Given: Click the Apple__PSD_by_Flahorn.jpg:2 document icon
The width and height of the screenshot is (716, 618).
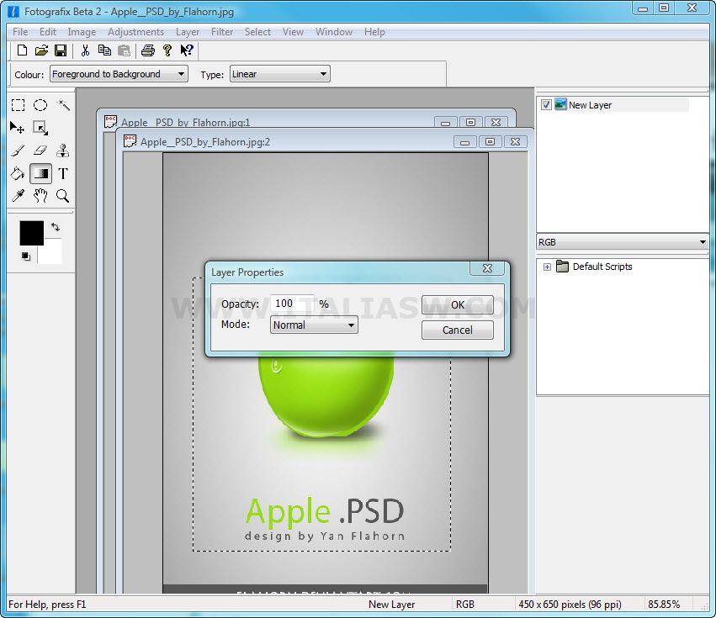Looking at the screenshot, I should 130,141.
